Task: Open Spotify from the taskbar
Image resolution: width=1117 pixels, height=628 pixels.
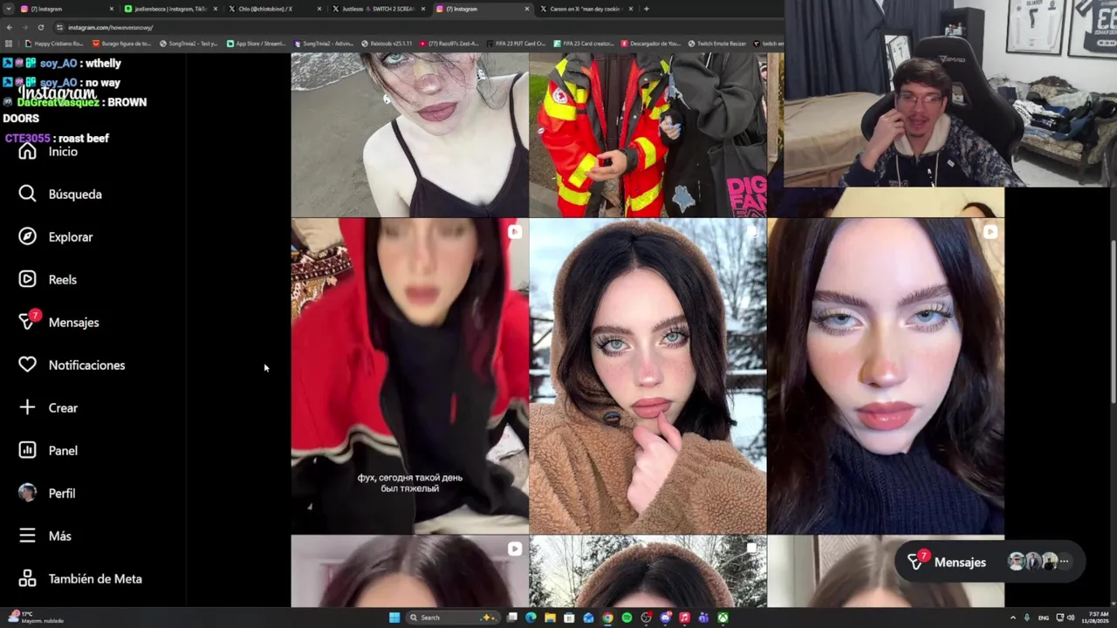Action: coord(627,618)
